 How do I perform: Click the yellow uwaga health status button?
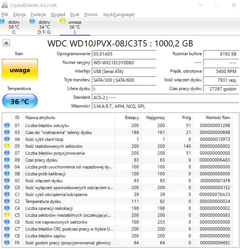pos(20,70)
